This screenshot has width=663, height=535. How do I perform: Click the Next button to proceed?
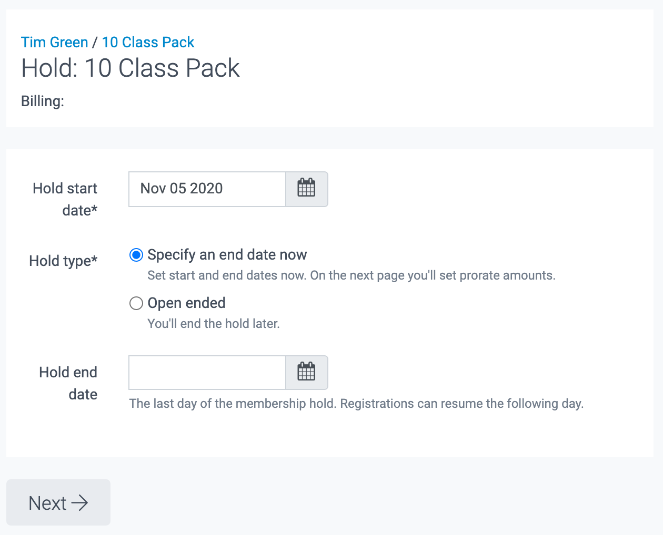58,502
